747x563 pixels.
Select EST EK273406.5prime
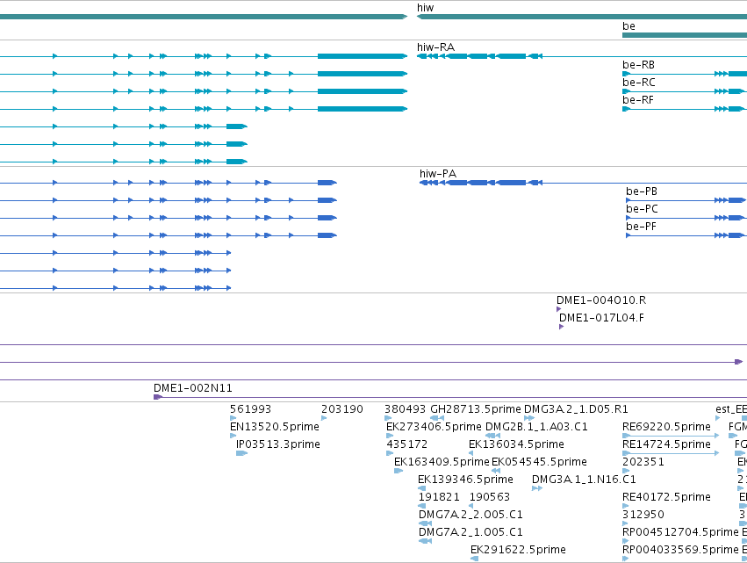tap(434, 427)
